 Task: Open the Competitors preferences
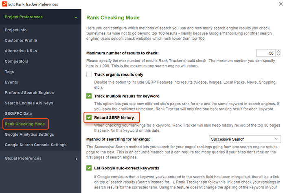click(x=16, y=61)
